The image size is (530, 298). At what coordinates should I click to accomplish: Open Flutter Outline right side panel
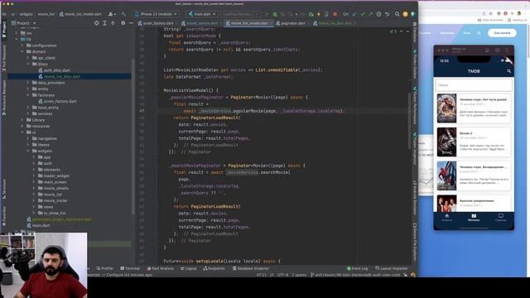[415, 65]
